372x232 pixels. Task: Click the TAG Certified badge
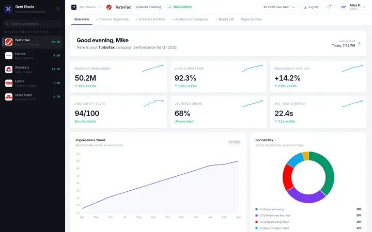(180, 7)
